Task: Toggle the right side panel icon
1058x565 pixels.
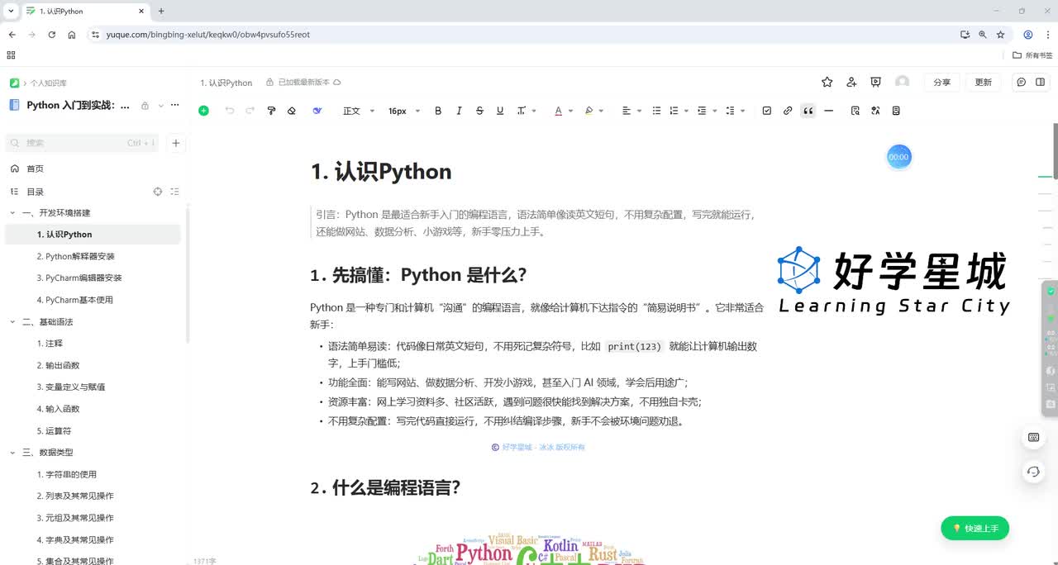Action: coord(1041,82)
